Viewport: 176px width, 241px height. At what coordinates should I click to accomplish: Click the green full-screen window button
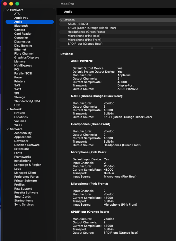pyautogui.click(x=17, y=4)
